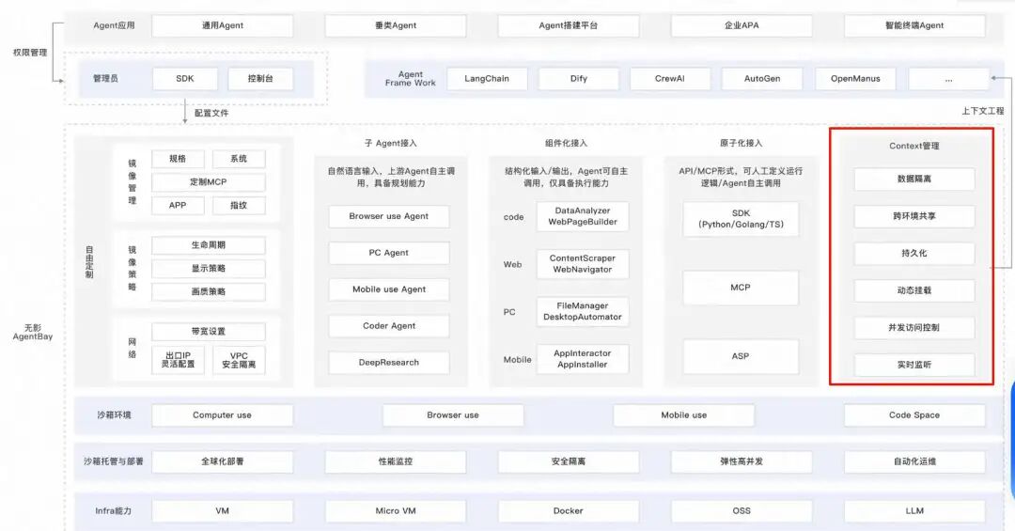Click the VM box in Infra能力 row
The height and width of the screenshot is (531, 1015).
(x=222, y=511)
